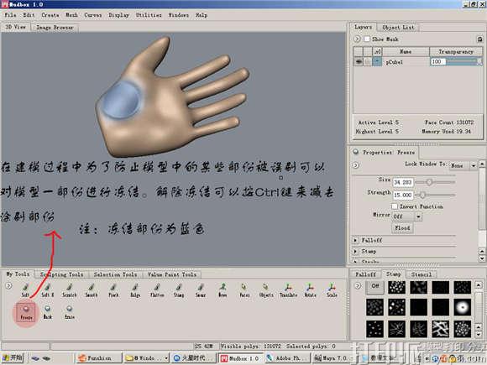This screenshot has height=365, width=487.
Task: Select the Freeze tool
Action: pos(26,312)
